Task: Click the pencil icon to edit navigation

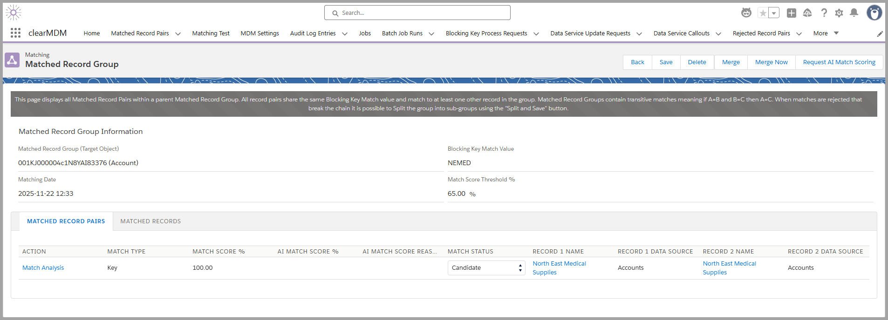Action: point(880,34)
